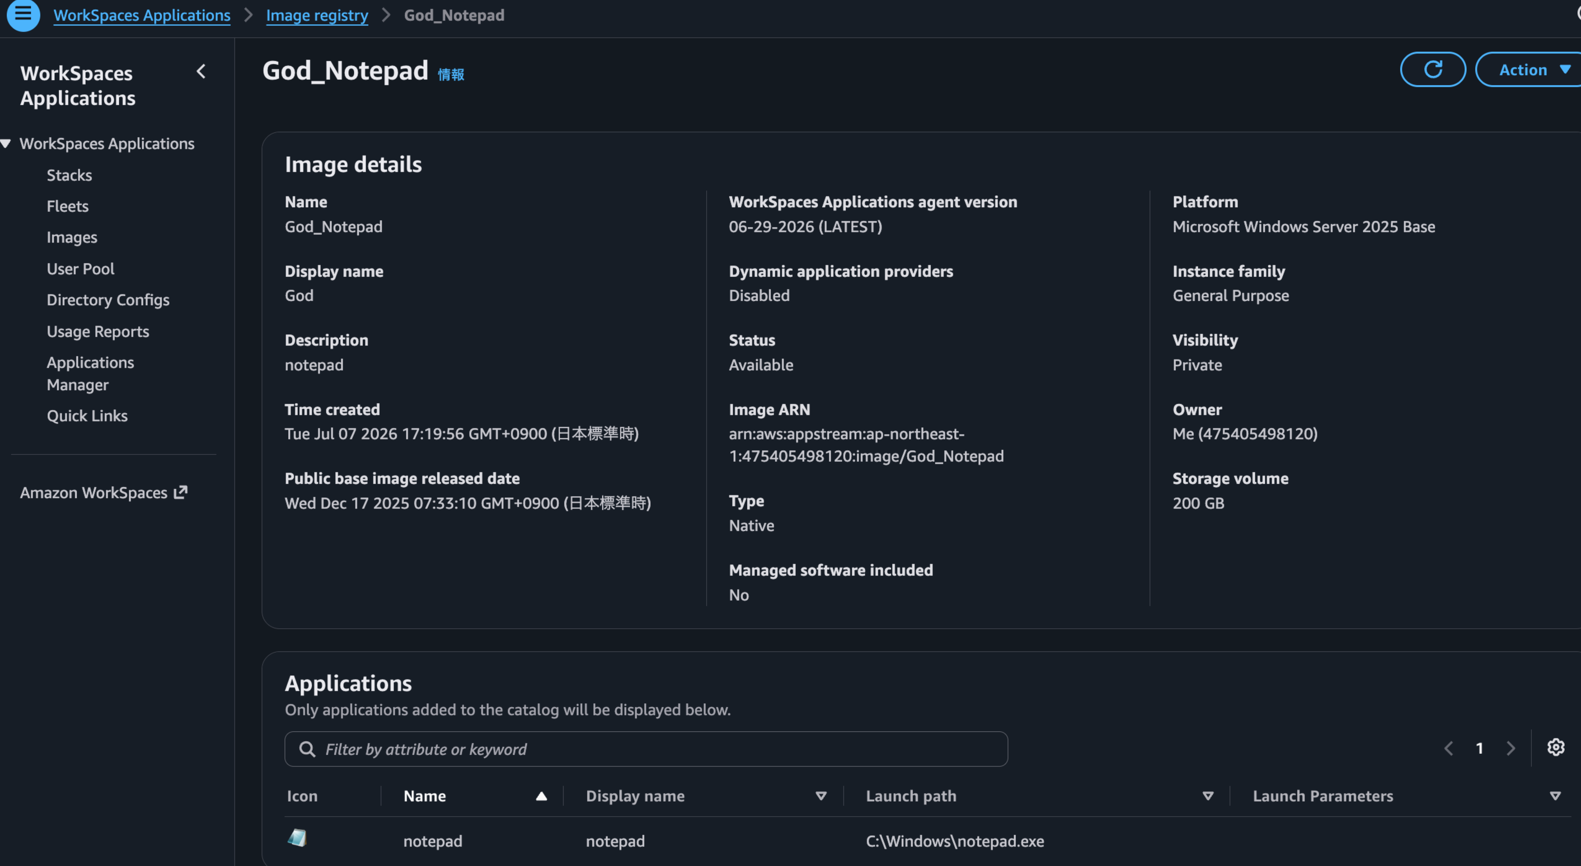Open the Amazon WorkSpaces external link

click(x=104, y=493)
